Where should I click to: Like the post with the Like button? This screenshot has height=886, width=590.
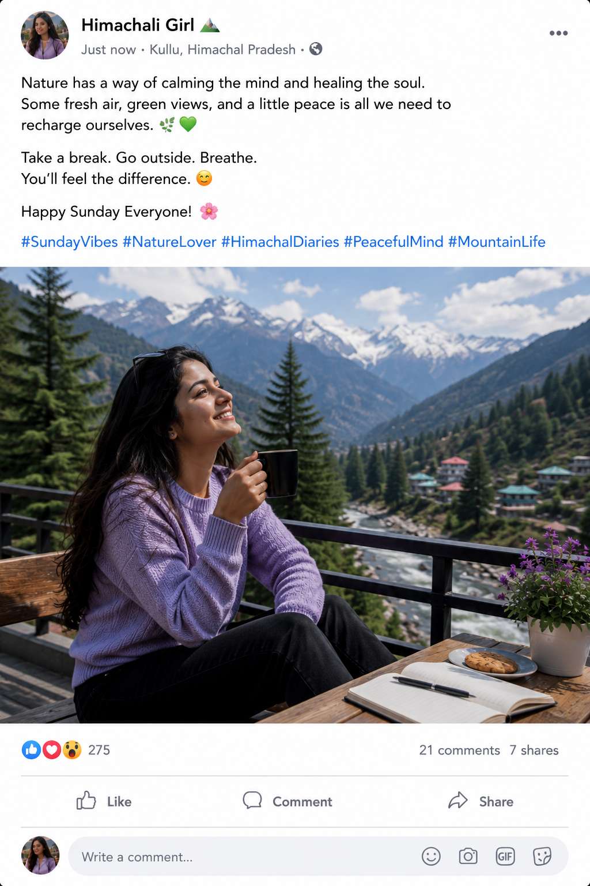coord(104,801)
